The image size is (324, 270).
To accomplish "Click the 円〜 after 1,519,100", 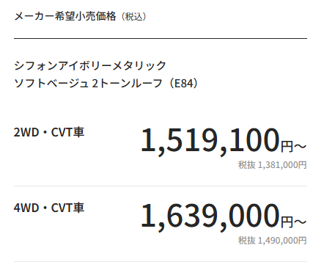I will 293,147.
